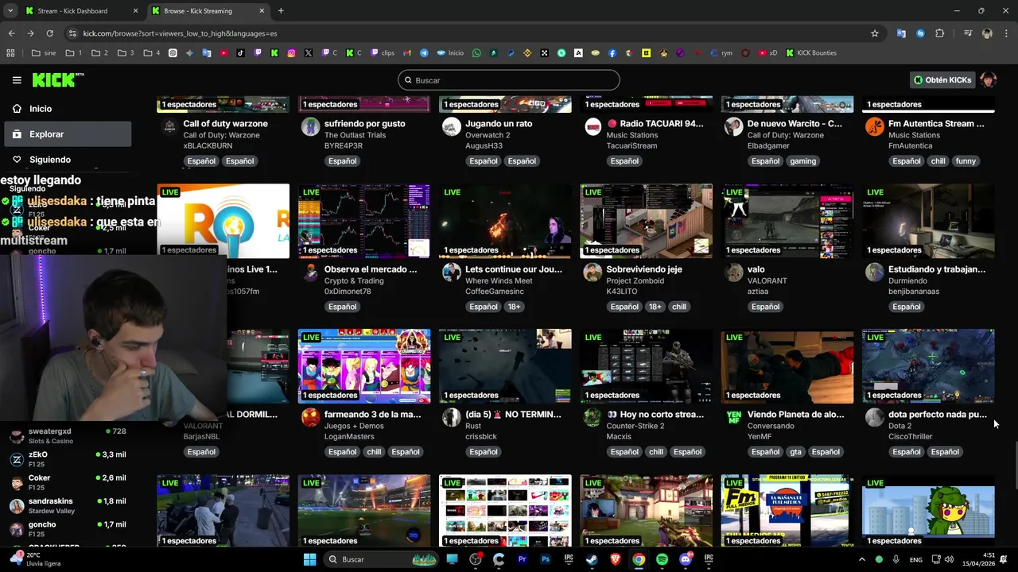Screen dimensions: 1018x572
Task: Click the 'funny' tag on FmAutentica's stream
Action: pyautogui.click(x=966, y=161)
